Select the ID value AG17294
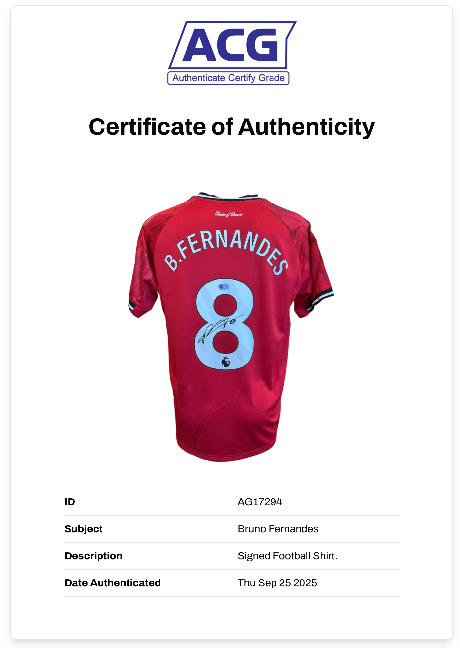The width and height of the screenshot is (460, 648). coord(260,502)
